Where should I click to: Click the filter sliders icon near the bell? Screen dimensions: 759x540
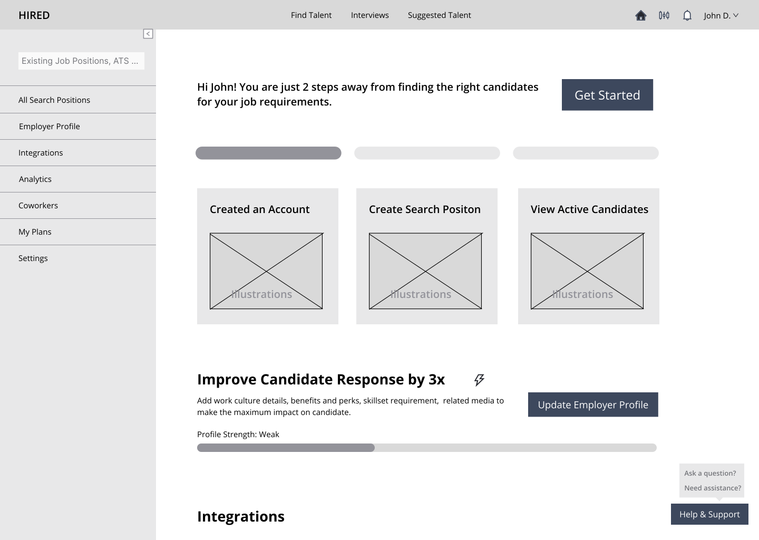664,15
